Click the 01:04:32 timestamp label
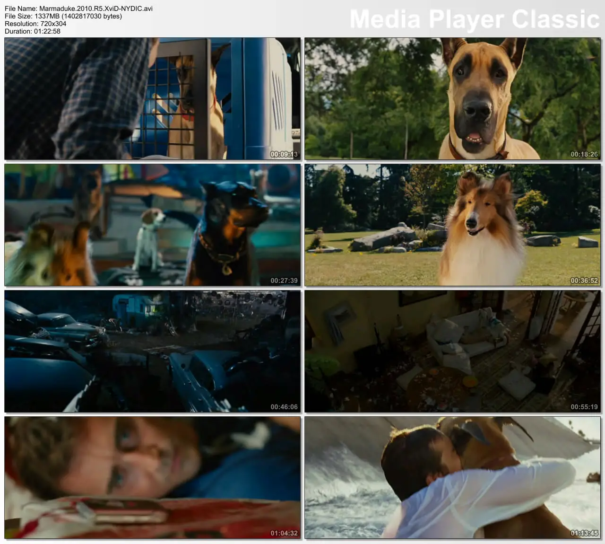Screen dimensions: 605x544 [284, 533]
